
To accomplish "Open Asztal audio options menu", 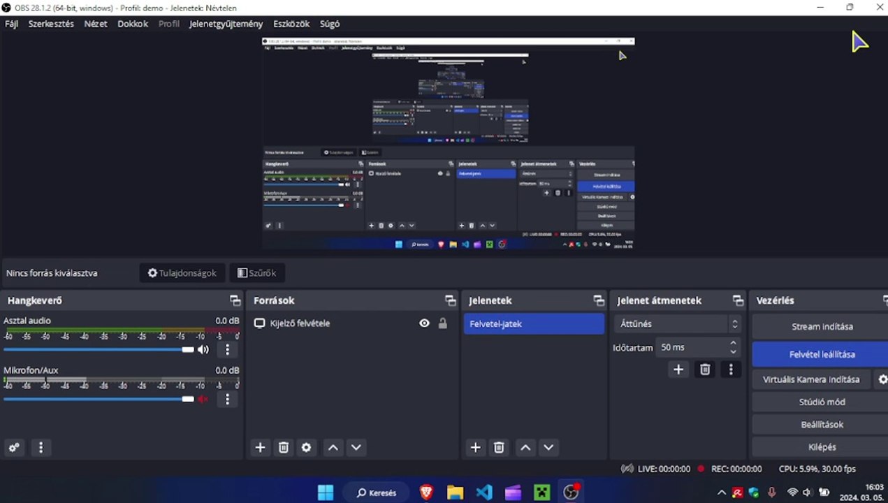I will (x=227, y=349).
